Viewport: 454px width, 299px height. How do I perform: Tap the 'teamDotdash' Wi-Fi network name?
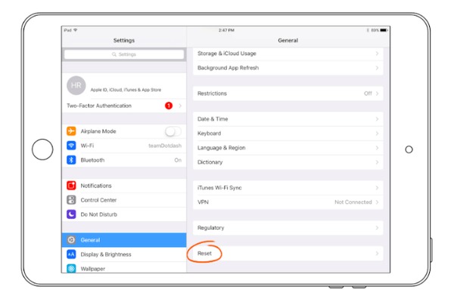pyautogui.click(x=165, y=146)
